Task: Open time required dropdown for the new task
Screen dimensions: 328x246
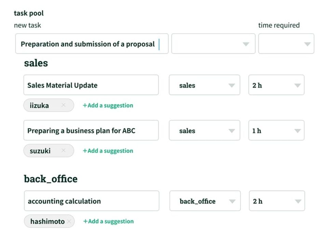Action: click(286, 44)
